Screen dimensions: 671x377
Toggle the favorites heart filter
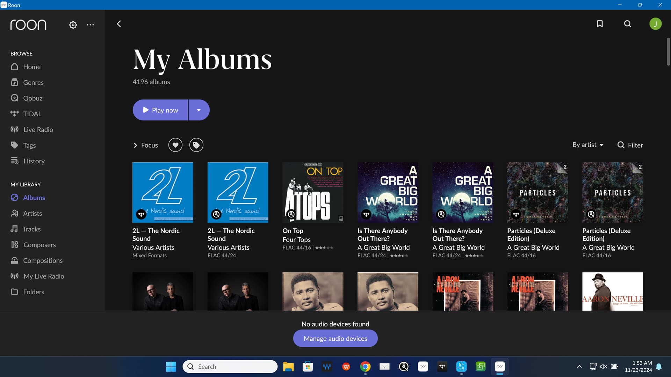[175, 145]
